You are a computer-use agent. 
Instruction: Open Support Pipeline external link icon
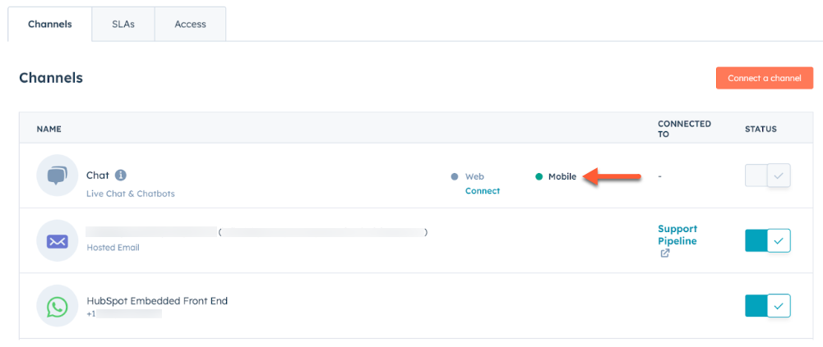665,253
